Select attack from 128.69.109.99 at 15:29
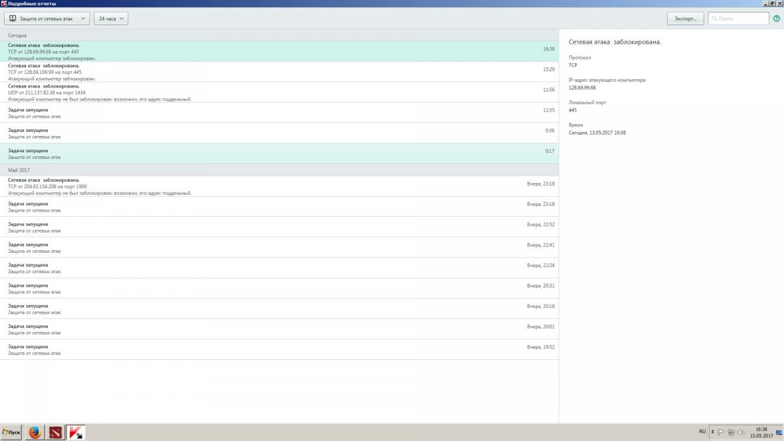The image size is (784, 441). (280, 72)
